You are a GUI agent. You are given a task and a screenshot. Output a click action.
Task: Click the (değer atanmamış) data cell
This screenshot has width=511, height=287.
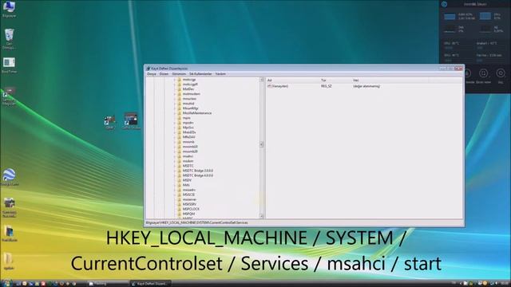366,86
